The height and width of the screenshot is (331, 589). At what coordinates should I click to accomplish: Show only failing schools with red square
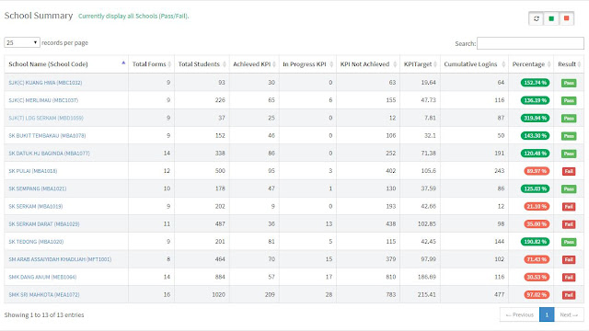567,18
